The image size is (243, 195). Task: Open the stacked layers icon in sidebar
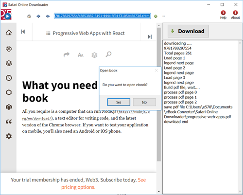click(x=9, y=63)
